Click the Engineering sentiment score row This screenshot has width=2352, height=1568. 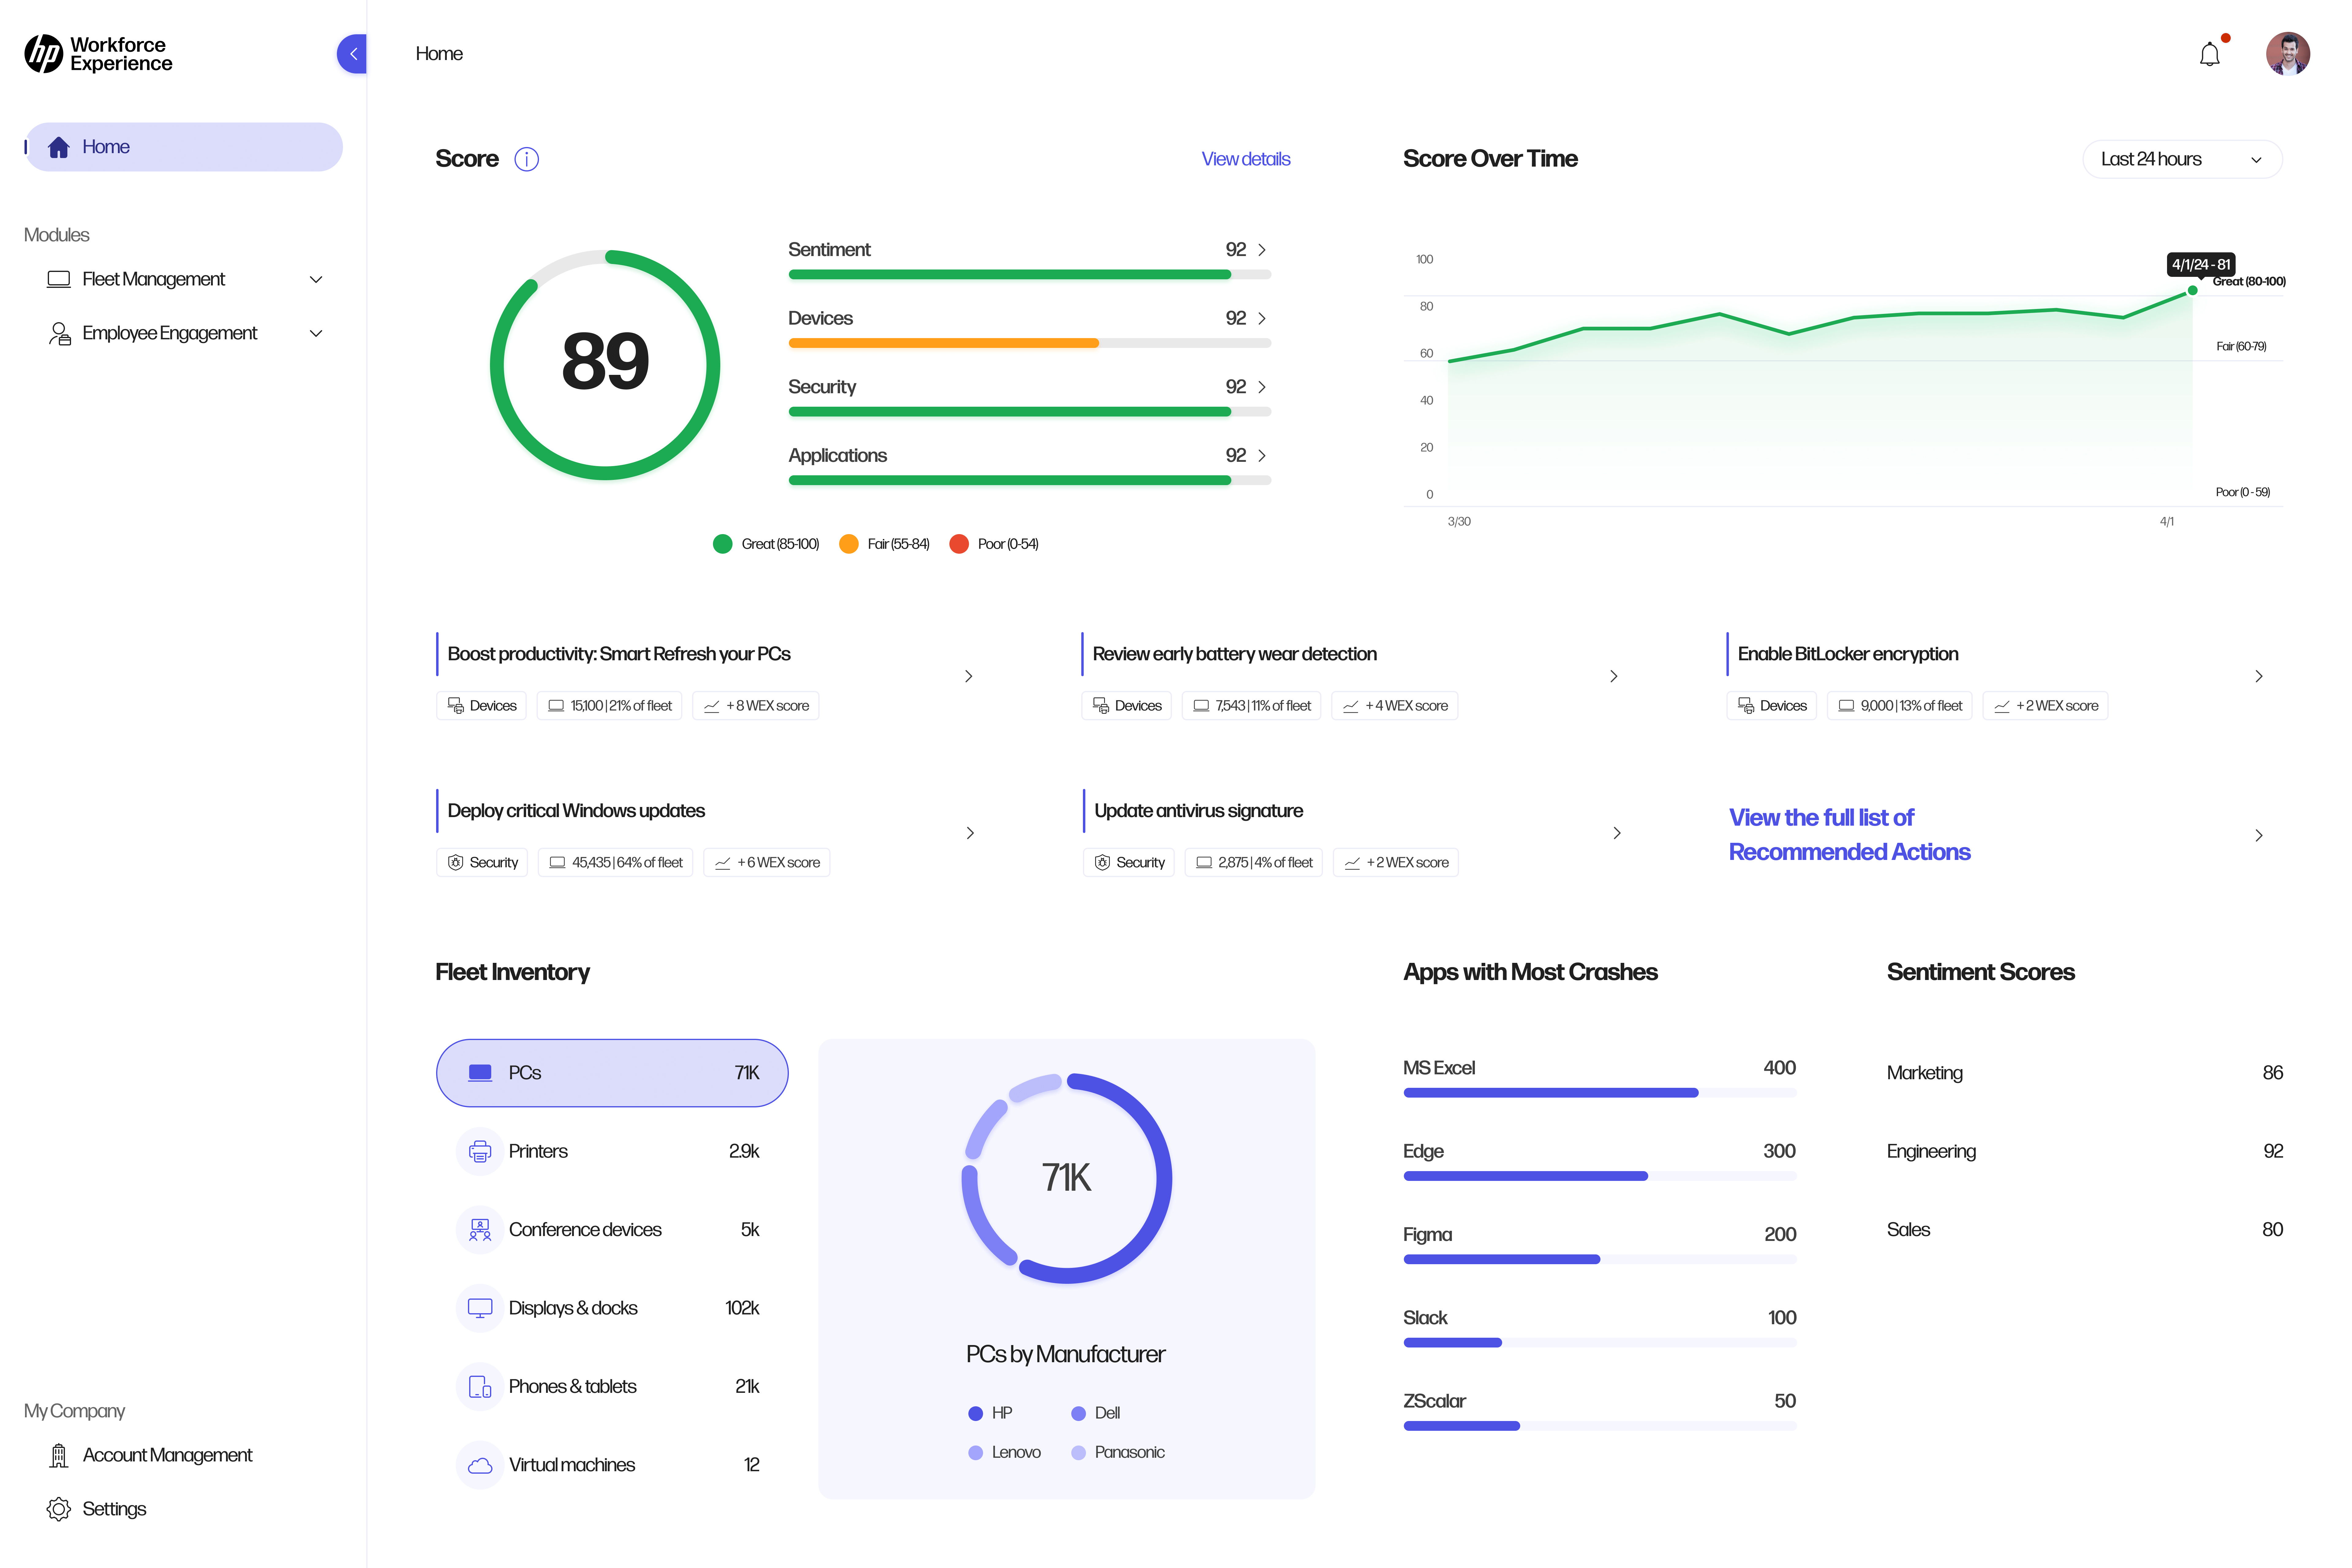pyautogui.click(x=2085, y=1151)
